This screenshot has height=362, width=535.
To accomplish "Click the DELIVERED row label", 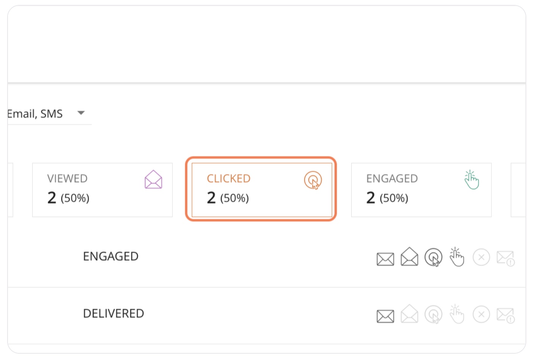I will click(x=113, y=314).
